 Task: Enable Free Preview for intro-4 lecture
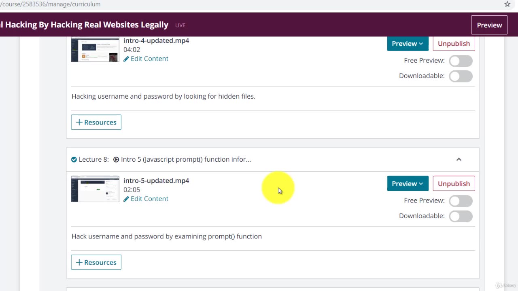pos(461,61)
